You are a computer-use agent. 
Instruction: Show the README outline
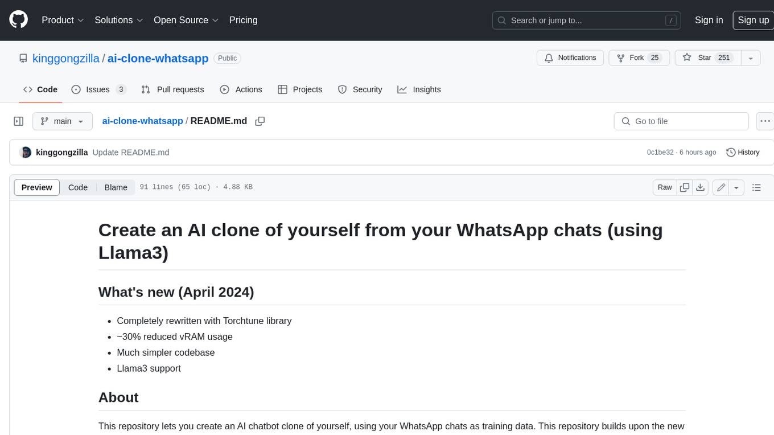point(756,187)
